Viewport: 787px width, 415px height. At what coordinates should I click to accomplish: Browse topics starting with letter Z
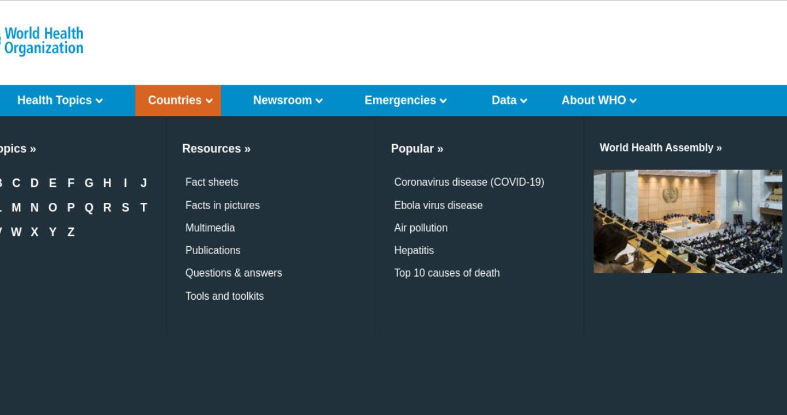coord(71,232)
